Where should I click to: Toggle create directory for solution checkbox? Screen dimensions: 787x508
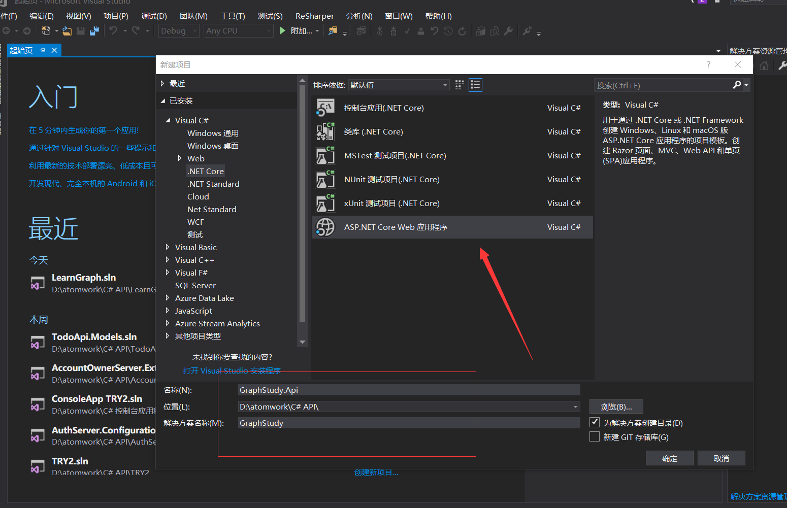(x=595, y=422)
